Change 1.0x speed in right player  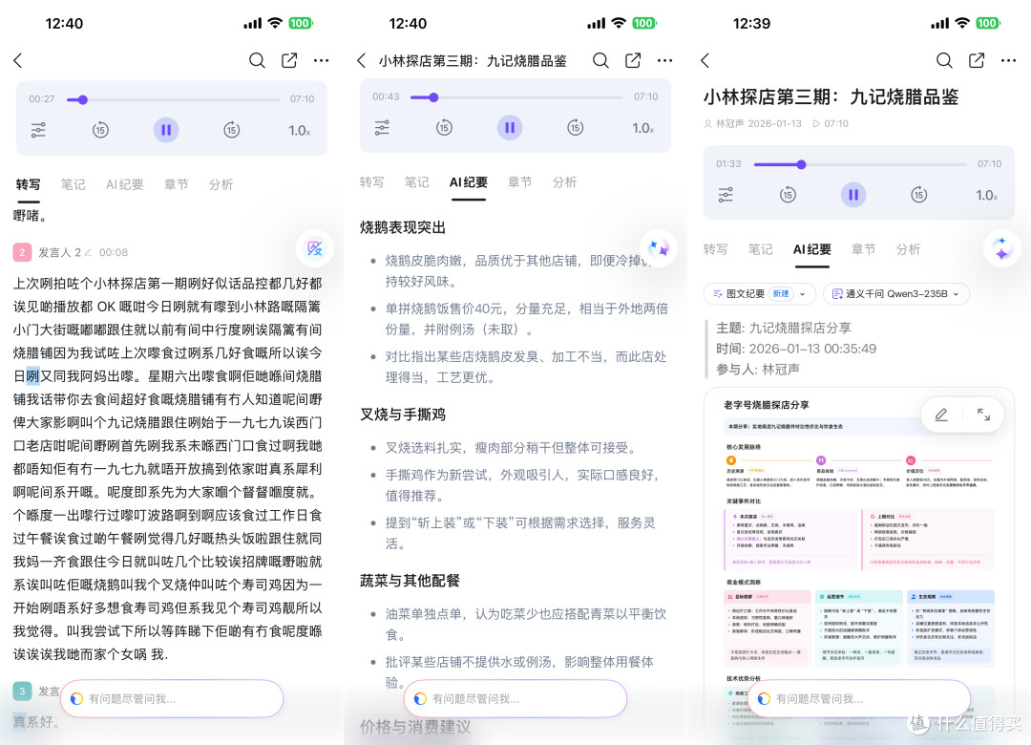click(986, 195)
